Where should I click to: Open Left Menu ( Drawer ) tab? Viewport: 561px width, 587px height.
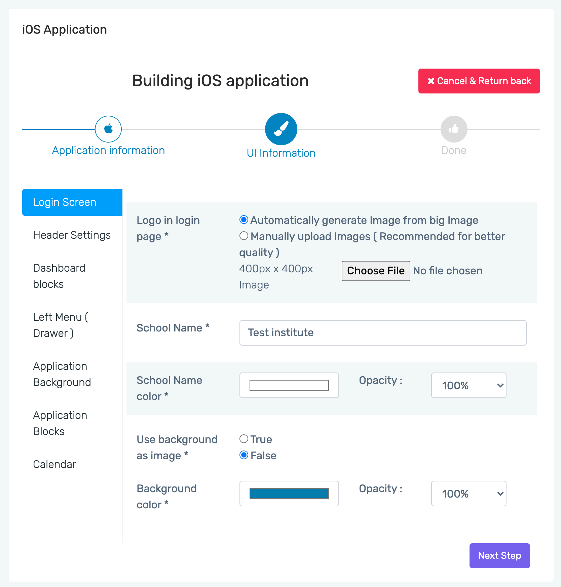(72, 325)
